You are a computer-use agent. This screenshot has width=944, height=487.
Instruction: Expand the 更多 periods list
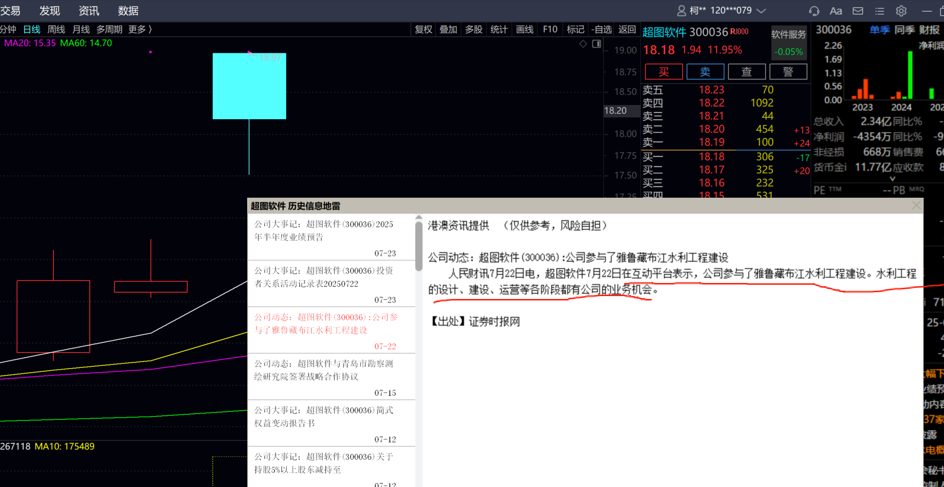140,30
